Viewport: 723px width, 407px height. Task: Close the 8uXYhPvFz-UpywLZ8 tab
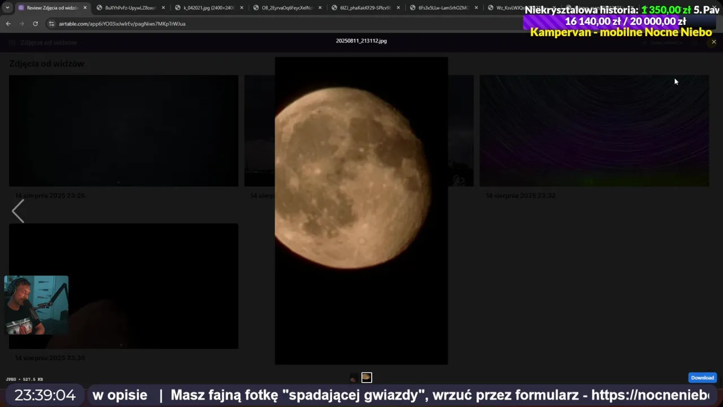coord(163,8)
